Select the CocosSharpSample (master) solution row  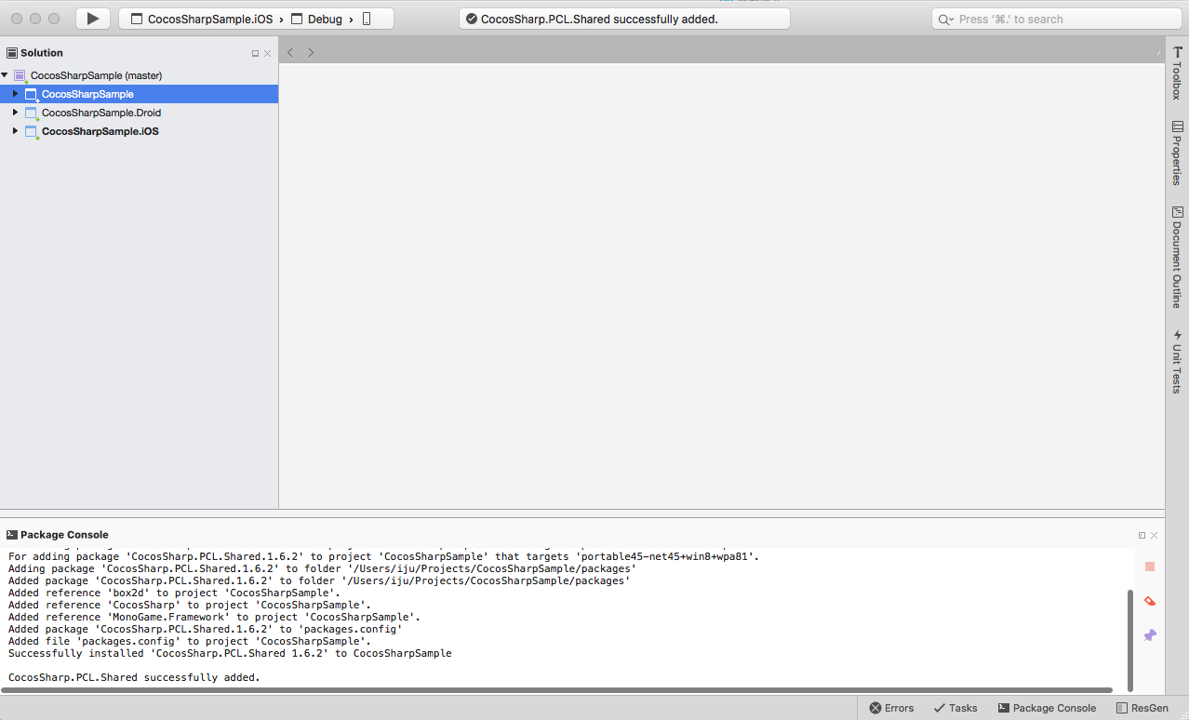(139, 75)
